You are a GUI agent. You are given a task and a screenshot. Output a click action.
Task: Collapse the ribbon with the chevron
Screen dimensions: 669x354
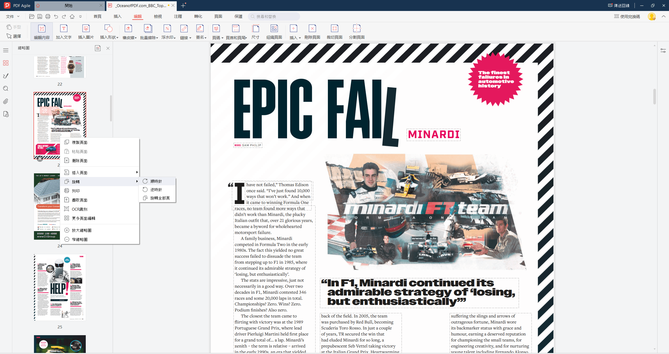pyautogui.click(x=664, y=16)
